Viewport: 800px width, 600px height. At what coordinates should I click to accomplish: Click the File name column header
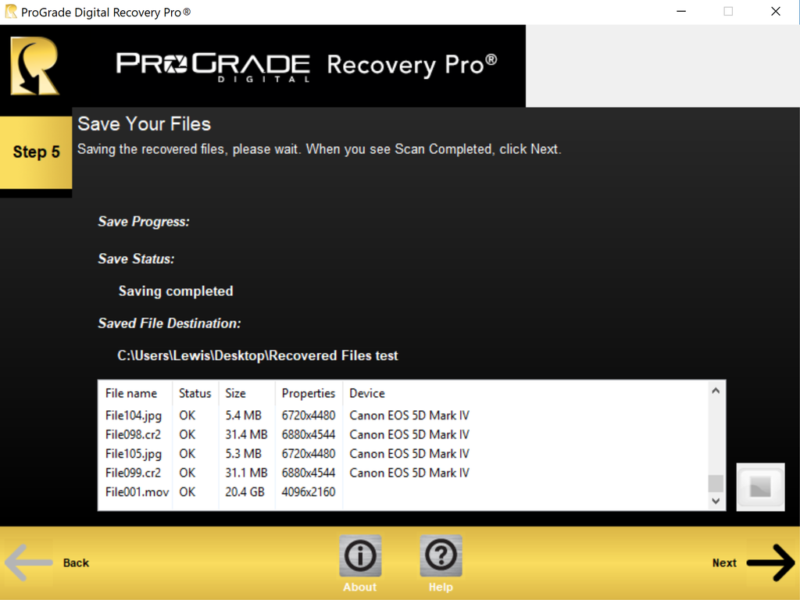point(132,393)
